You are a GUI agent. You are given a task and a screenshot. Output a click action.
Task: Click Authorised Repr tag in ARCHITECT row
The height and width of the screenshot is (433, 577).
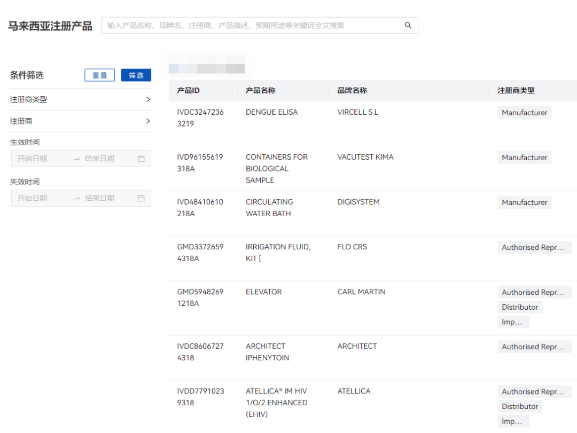[x=534, y=347]
